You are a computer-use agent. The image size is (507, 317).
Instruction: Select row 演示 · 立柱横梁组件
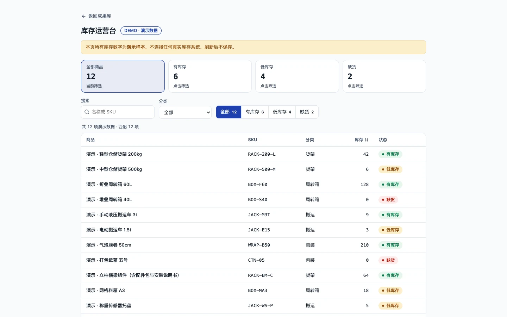click(x=253, y=275)
